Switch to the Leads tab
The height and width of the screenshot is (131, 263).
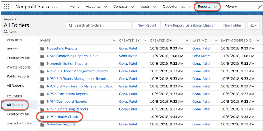point(145,7)
